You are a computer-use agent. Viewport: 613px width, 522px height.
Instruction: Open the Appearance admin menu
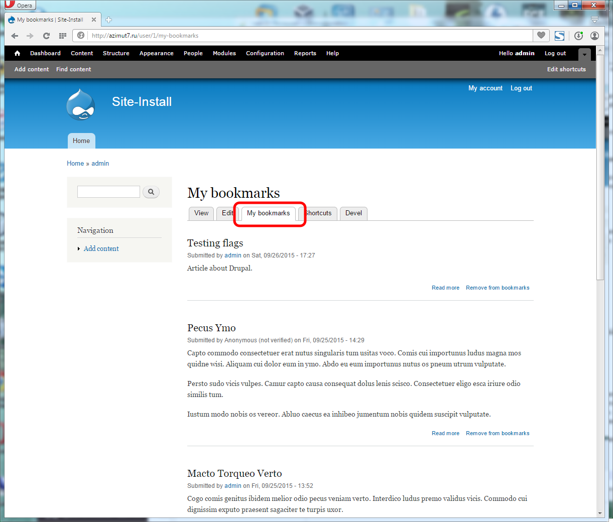(157, 53)
